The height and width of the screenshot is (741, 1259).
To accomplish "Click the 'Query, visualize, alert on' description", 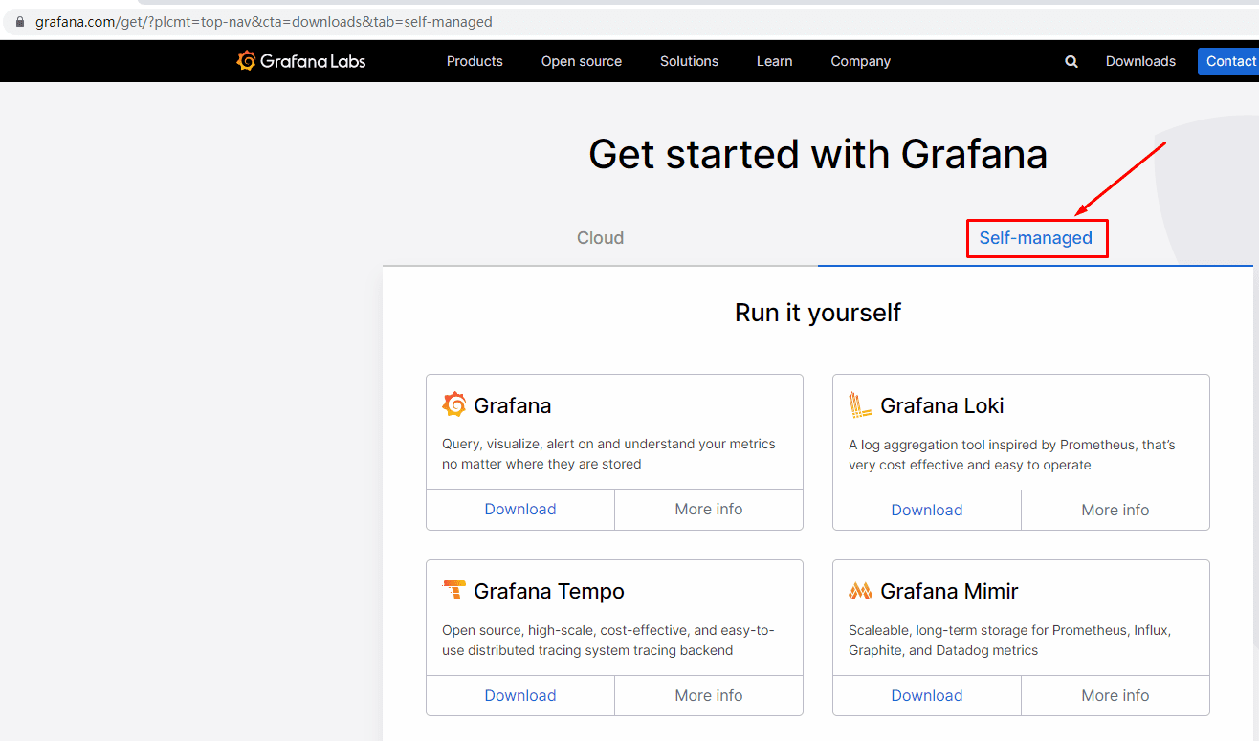I will (x=608, y=454).
